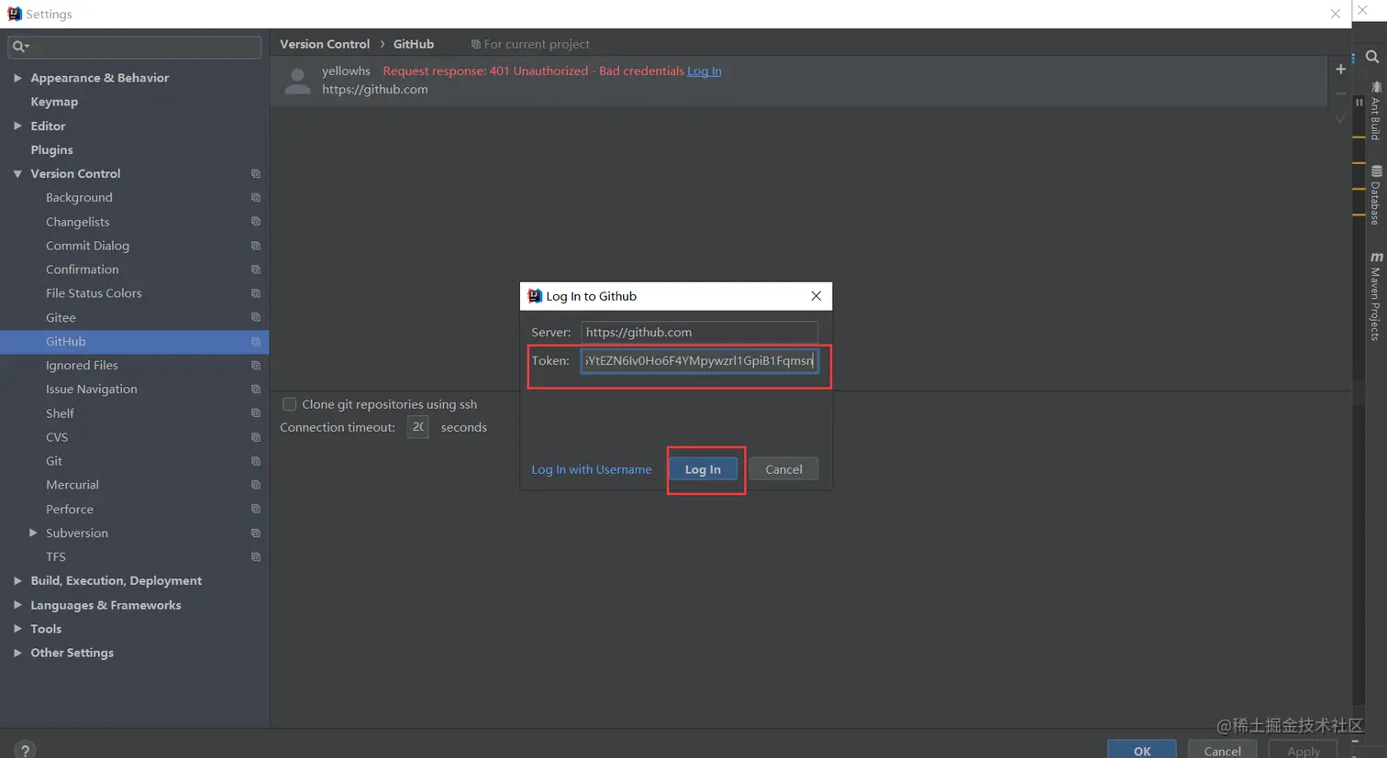Expand the Other Settings section
1387x758 pixels.
pos(17,653)
